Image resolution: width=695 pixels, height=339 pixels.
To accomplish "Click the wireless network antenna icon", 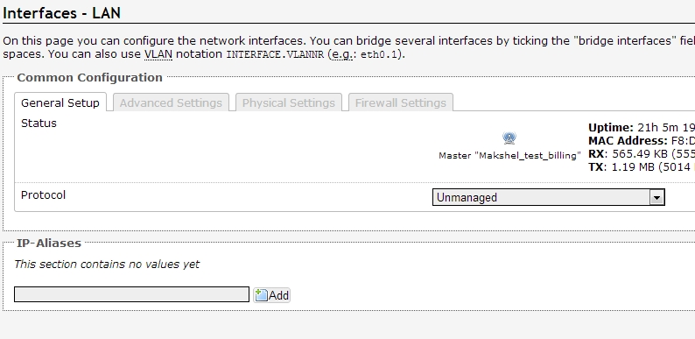I will (x=509, y=138).
